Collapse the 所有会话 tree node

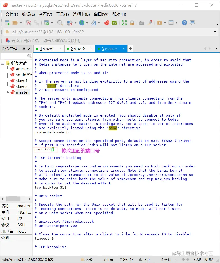2,63
